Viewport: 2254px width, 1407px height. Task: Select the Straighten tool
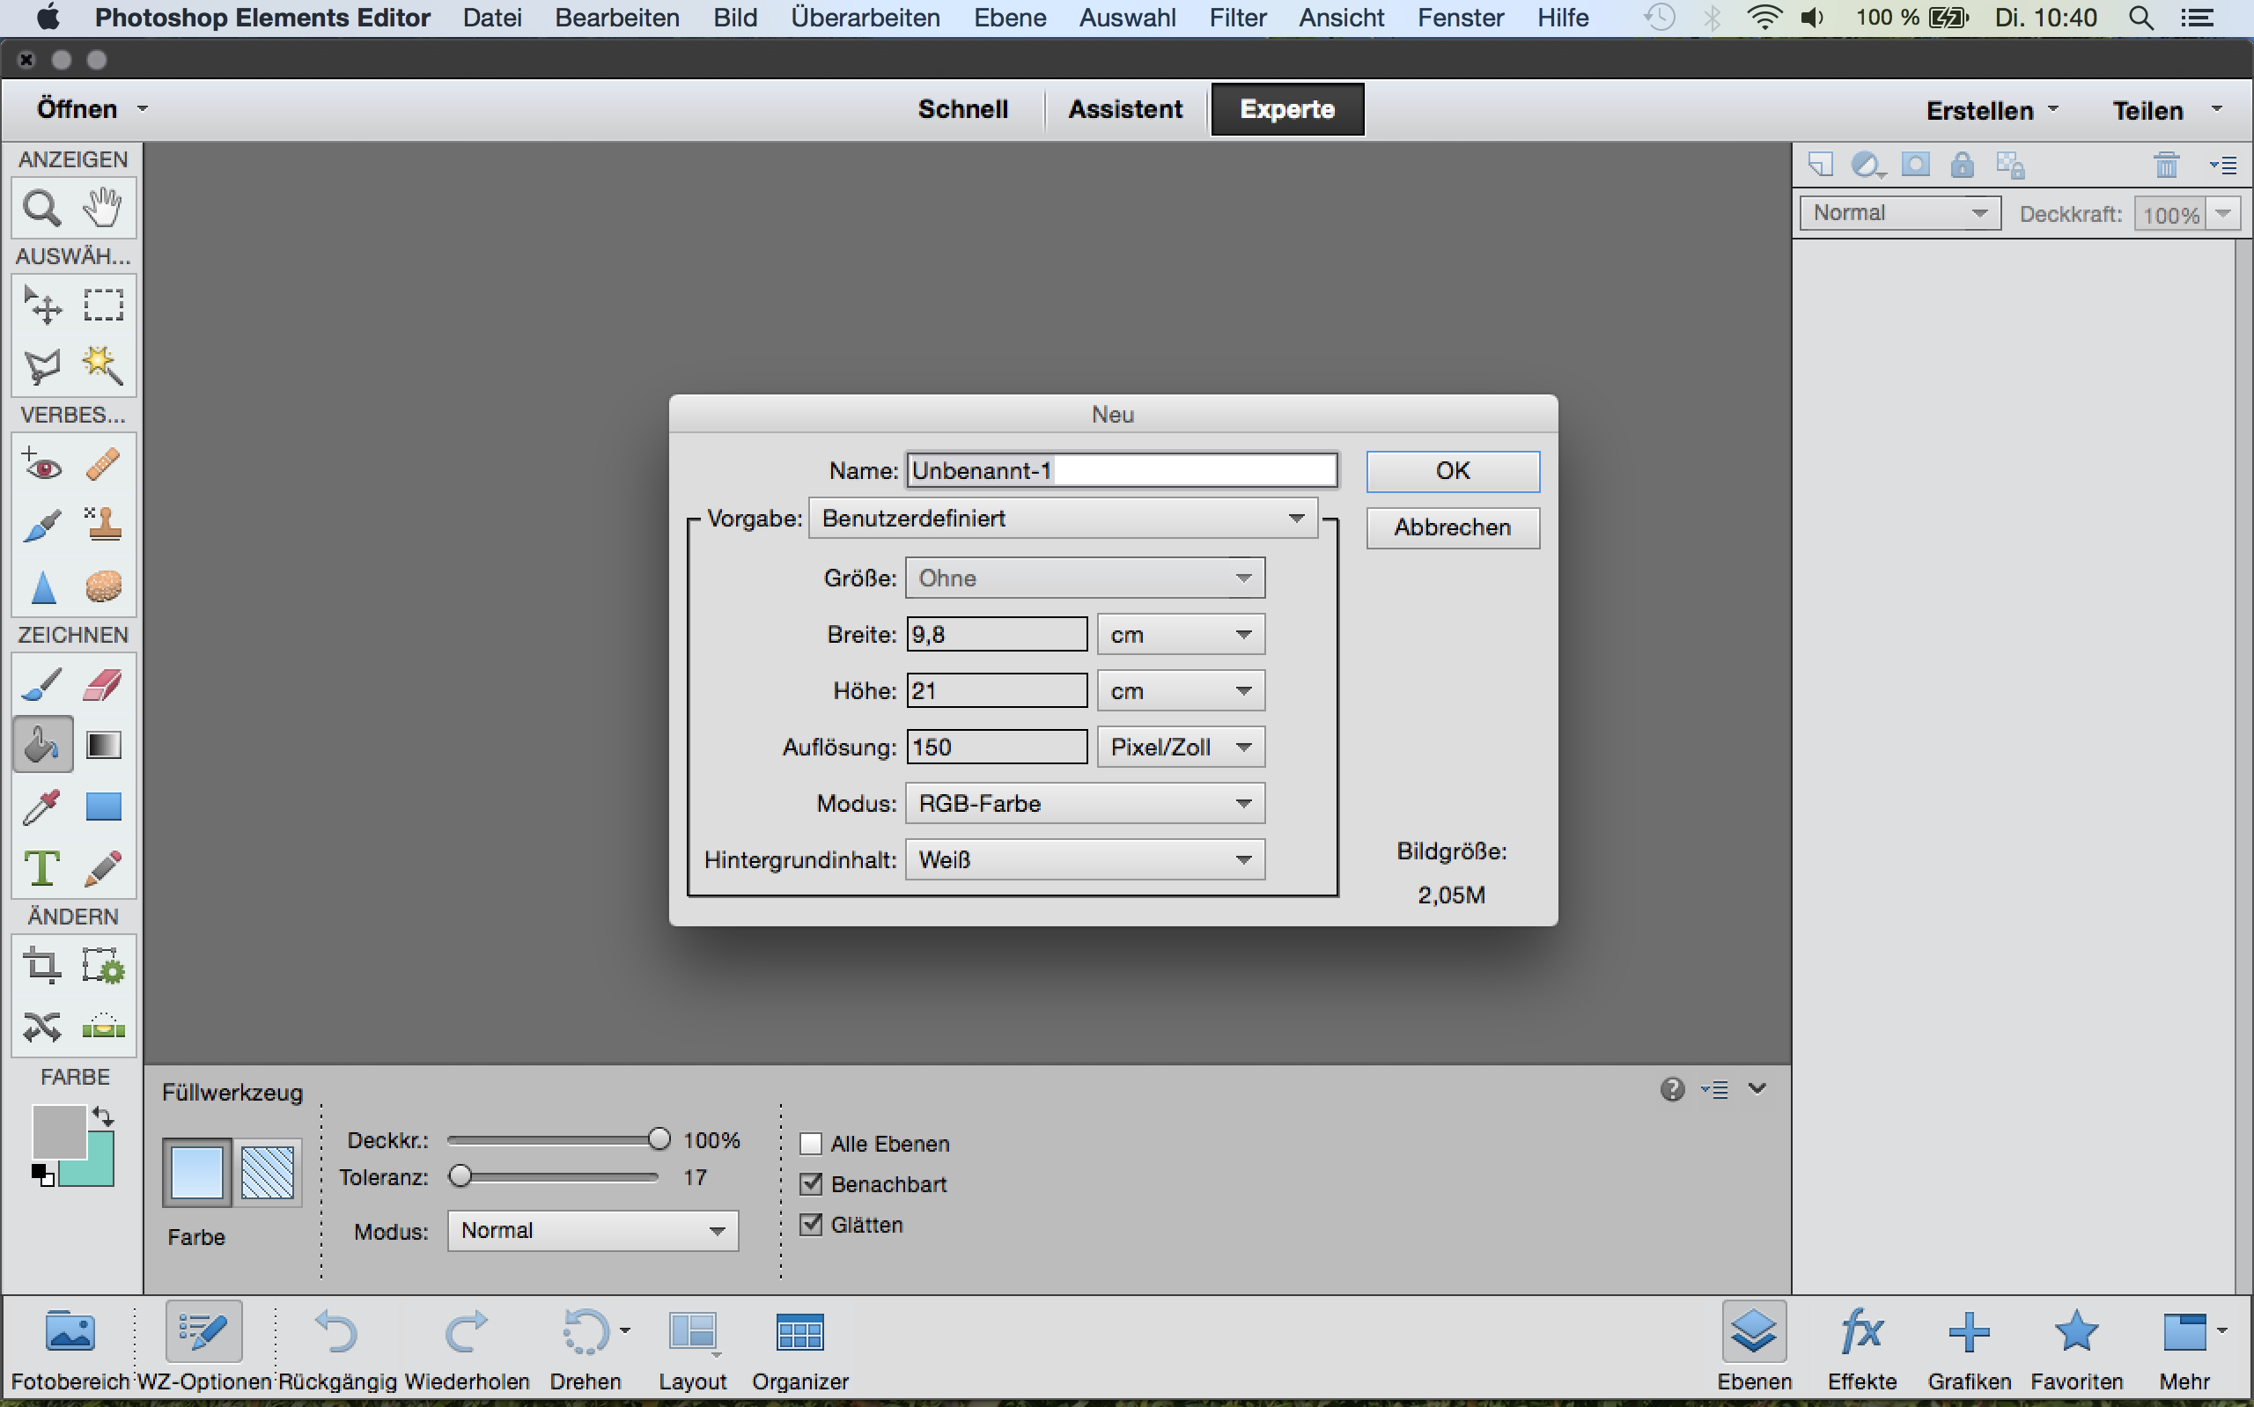click(103, 1028)
